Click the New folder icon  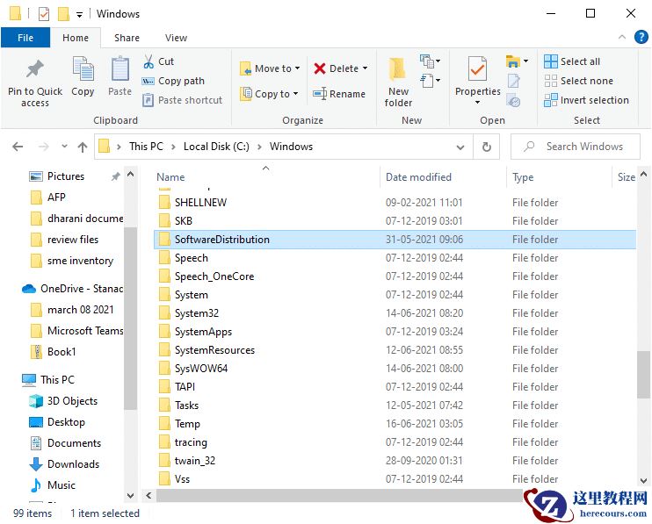(x=397, y=69)
